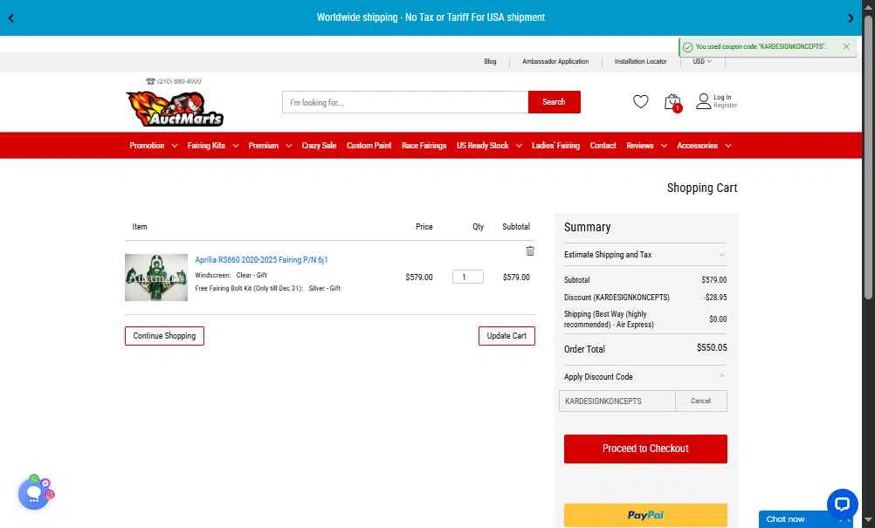Open Ladies' Fairing menu item
The width and height of the screenshot is (875, 528).
coord(555,146)
